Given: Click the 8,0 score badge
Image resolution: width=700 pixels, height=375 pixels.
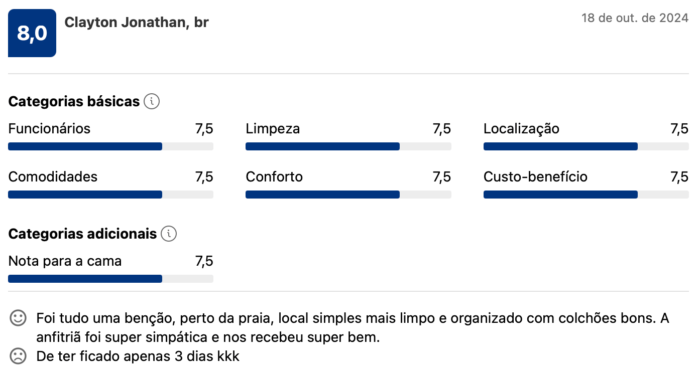Looking at the screenshot, I should [32, 33].
